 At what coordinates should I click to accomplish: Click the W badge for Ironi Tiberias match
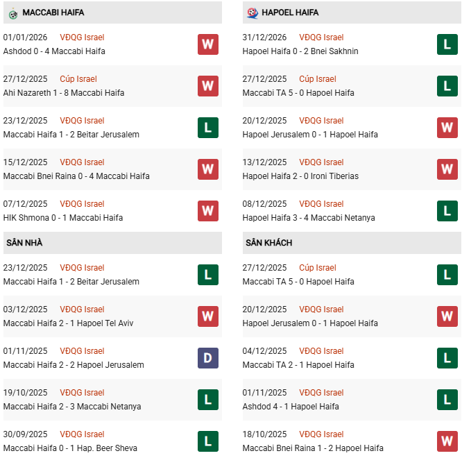[x=447, y=169]
